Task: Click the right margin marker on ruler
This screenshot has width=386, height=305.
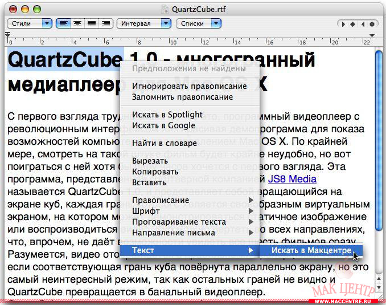Action: click(x=372, y=36)
